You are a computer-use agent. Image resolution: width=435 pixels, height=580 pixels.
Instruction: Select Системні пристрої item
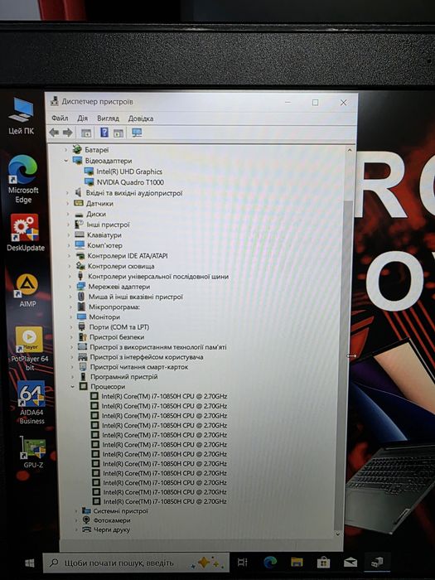click(x=120, y=511)
